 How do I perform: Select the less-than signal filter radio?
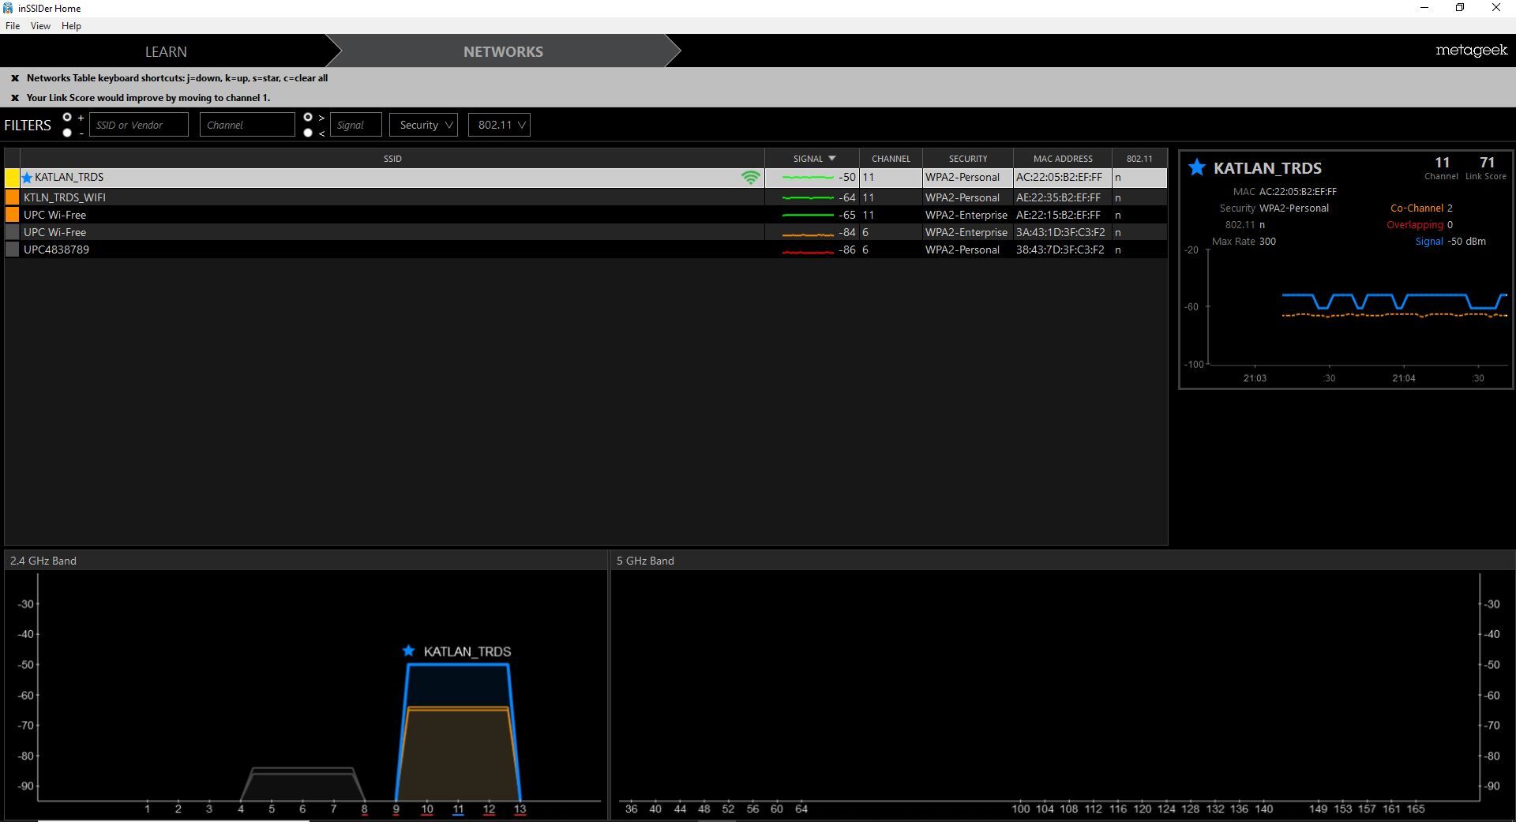point(308,133)
